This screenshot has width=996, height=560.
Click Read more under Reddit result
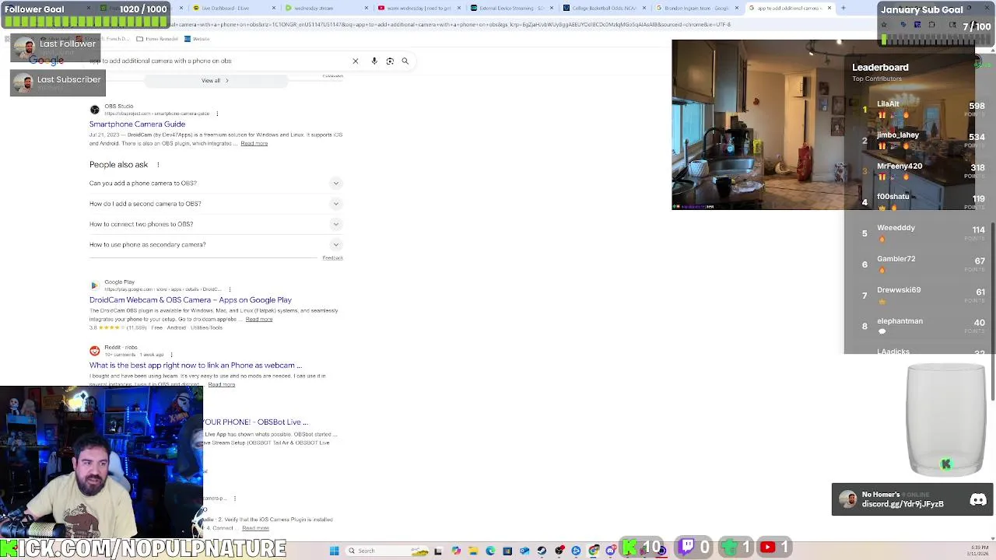pos(222,384)
